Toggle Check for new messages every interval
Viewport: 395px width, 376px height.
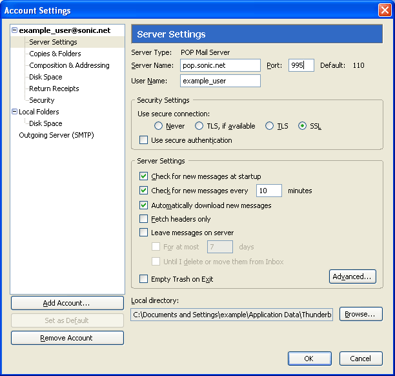pos(143,190)
